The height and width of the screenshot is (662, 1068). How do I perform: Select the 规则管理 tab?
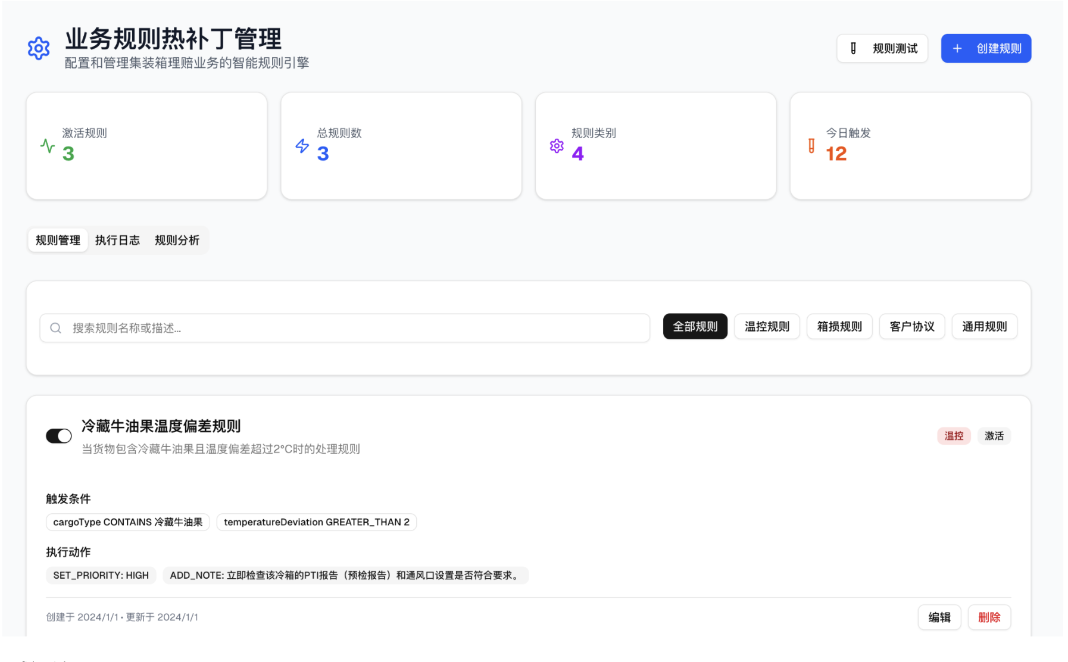pyautogui.click(x=58, y=241)
